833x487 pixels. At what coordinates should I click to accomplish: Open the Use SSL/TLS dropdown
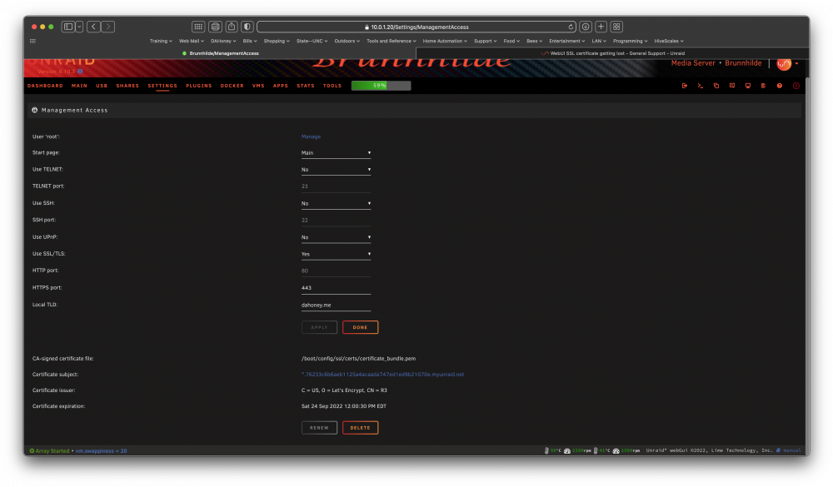coord(336,254)
